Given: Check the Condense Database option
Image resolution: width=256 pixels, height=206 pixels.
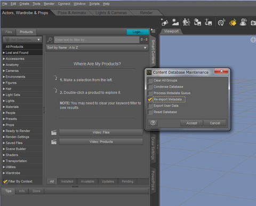Looking at the screenshot, I should (150, 87).
